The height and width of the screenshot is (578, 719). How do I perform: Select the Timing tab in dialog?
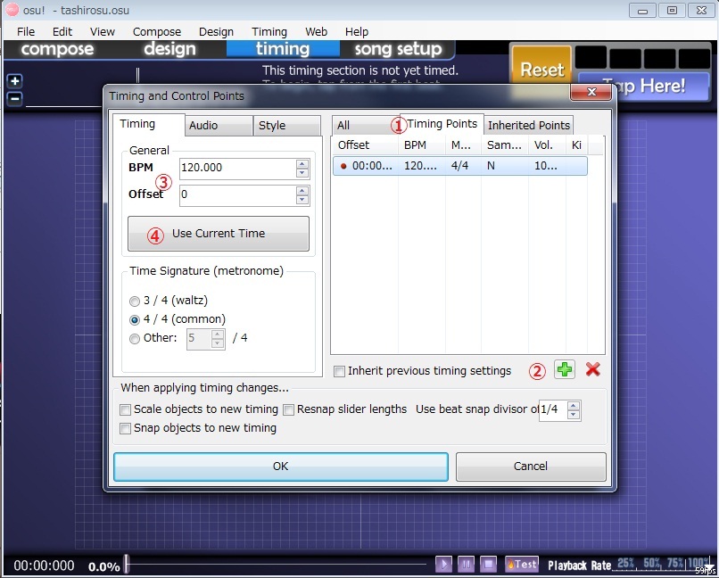[x=149, y=124]
